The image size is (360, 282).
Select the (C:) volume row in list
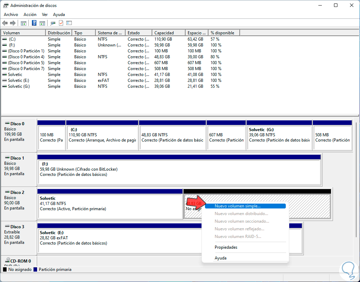click(12, 39)
